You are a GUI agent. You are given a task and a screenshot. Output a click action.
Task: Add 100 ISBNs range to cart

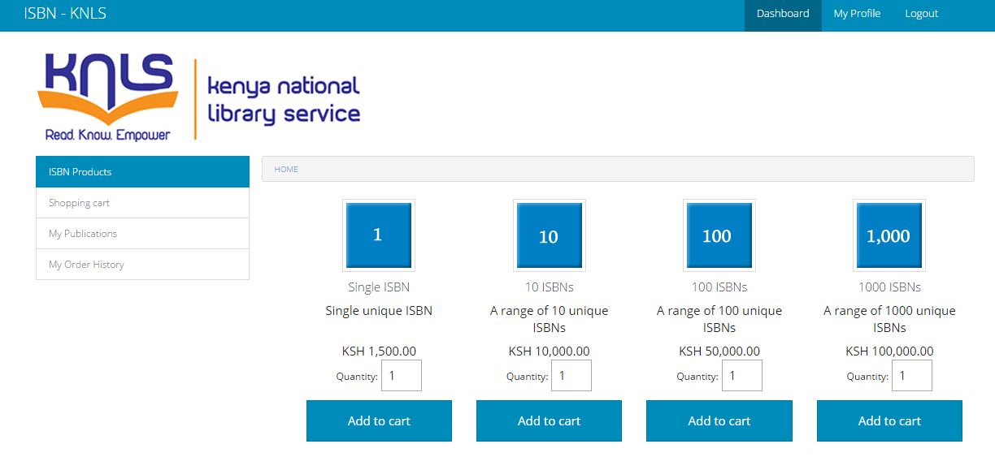tap(719, 420)
